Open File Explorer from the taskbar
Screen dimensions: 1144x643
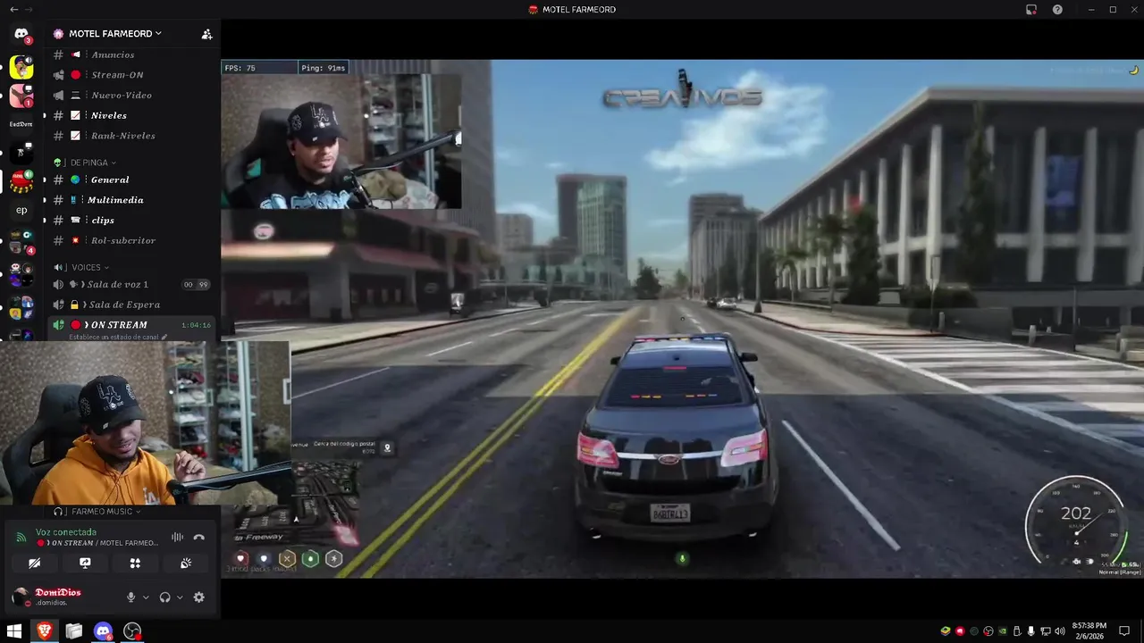click(73, 631)
